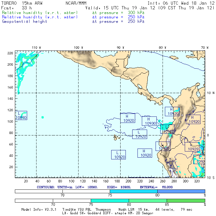Click the '44 levels,' text
Screen dimensions: 216x216
(x=165, y=210)
